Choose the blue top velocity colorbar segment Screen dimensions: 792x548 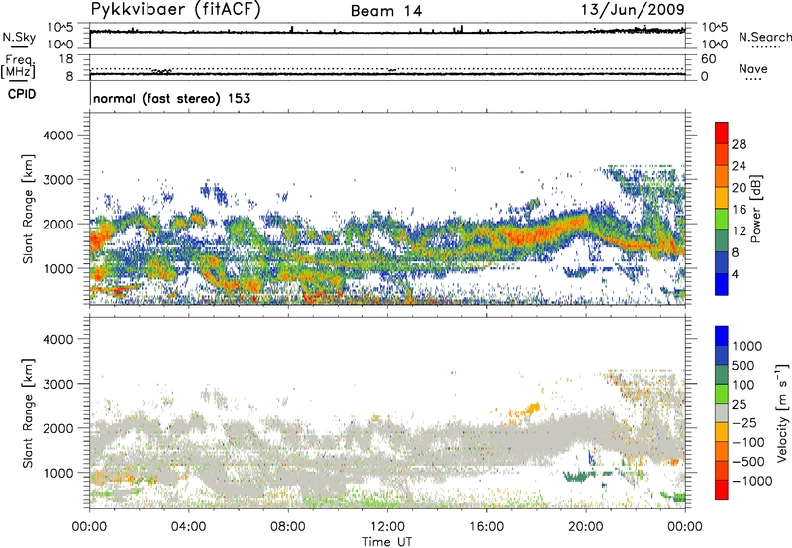click(x=722, y=336)
